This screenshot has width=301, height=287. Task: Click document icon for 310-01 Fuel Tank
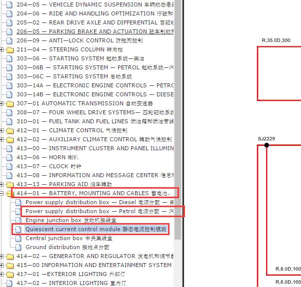[x=9, y=122]
